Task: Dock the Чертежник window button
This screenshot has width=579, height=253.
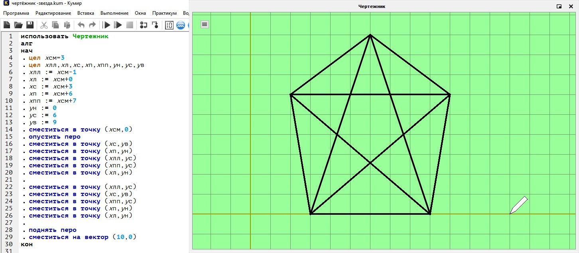Action: (559, 6)
